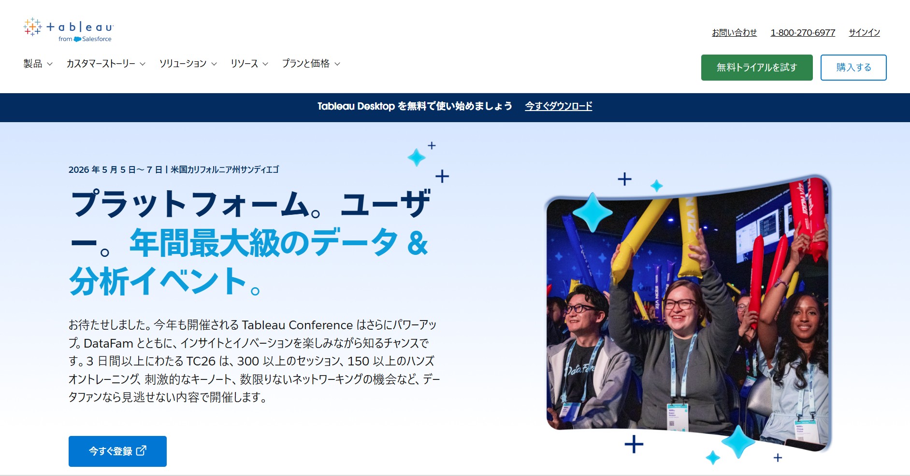Click the お問い合わせ link

734,32
